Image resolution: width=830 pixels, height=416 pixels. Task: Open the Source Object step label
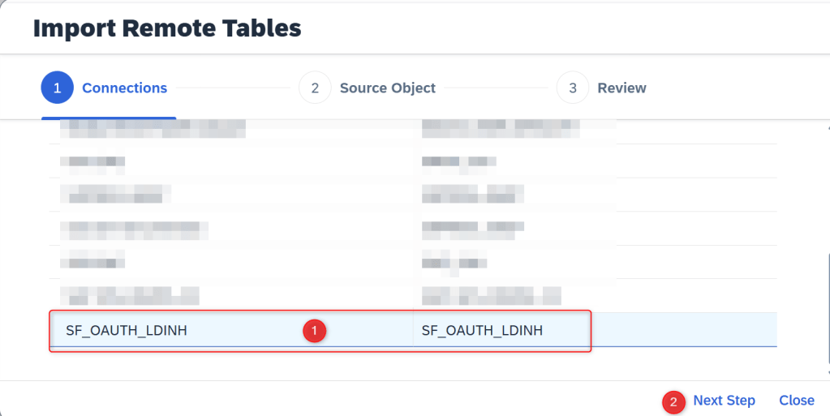point(387,88)
